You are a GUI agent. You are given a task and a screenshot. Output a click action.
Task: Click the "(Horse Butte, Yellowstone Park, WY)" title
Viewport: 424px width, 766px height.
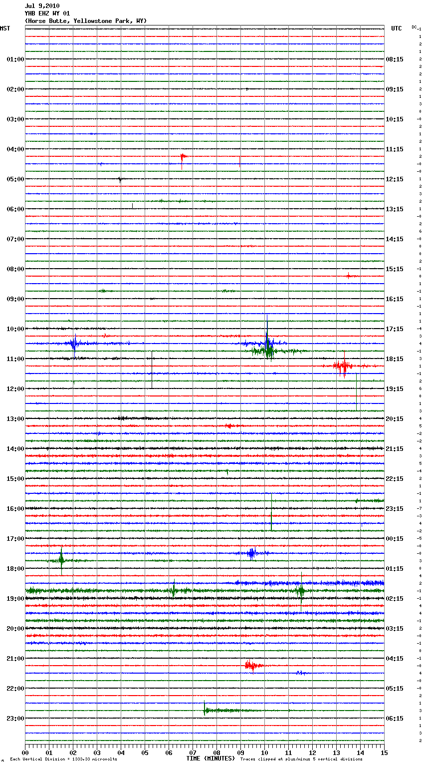click(86, 21)
